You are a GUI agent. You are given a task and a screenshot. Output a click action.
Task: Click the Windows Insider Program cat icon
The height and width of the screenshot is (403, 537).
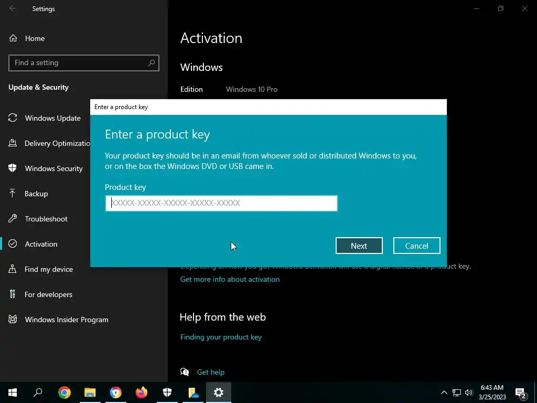pyautogui.click(x=13, y=320)
